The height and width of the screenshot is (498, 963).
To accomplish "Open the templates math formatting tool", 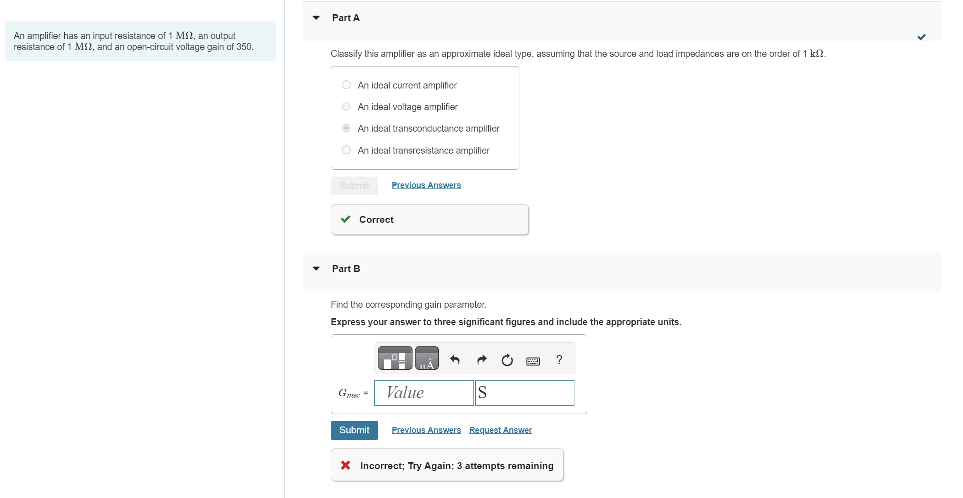I will point(395,359).
